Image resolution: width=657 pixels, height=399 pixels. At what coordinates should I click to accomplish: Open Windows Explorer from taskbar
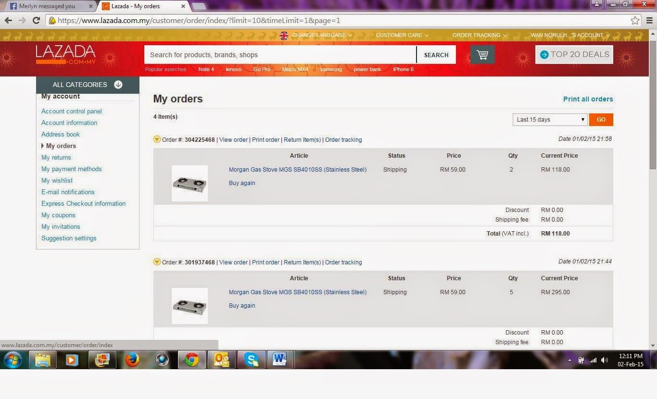(x=42, y=360)
